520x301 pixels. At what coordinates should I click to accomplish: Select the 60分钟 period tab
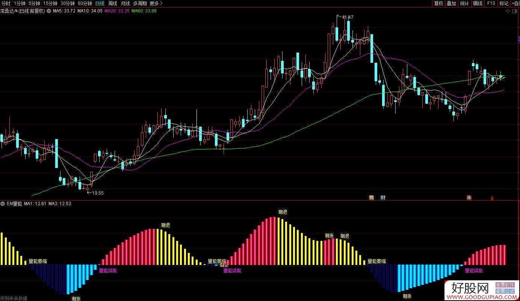[85, 3]
